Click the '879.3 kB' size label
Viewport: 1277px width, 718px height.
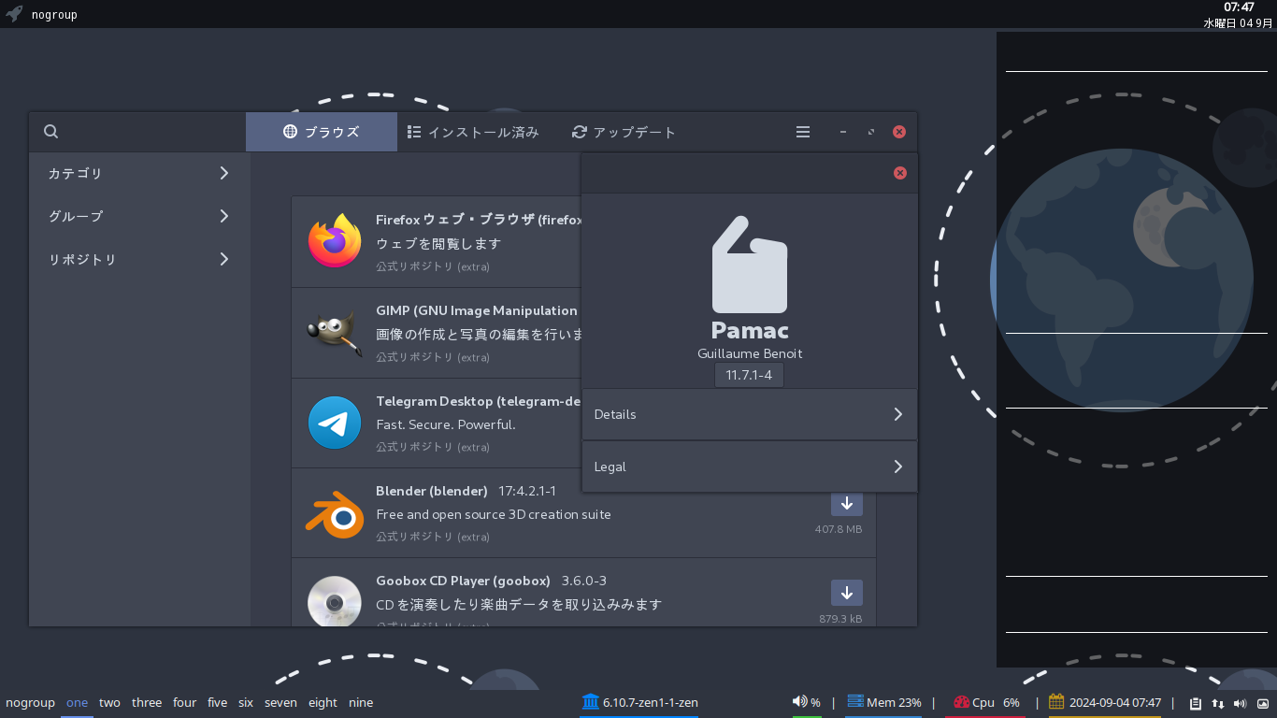[x=840, y=619]
